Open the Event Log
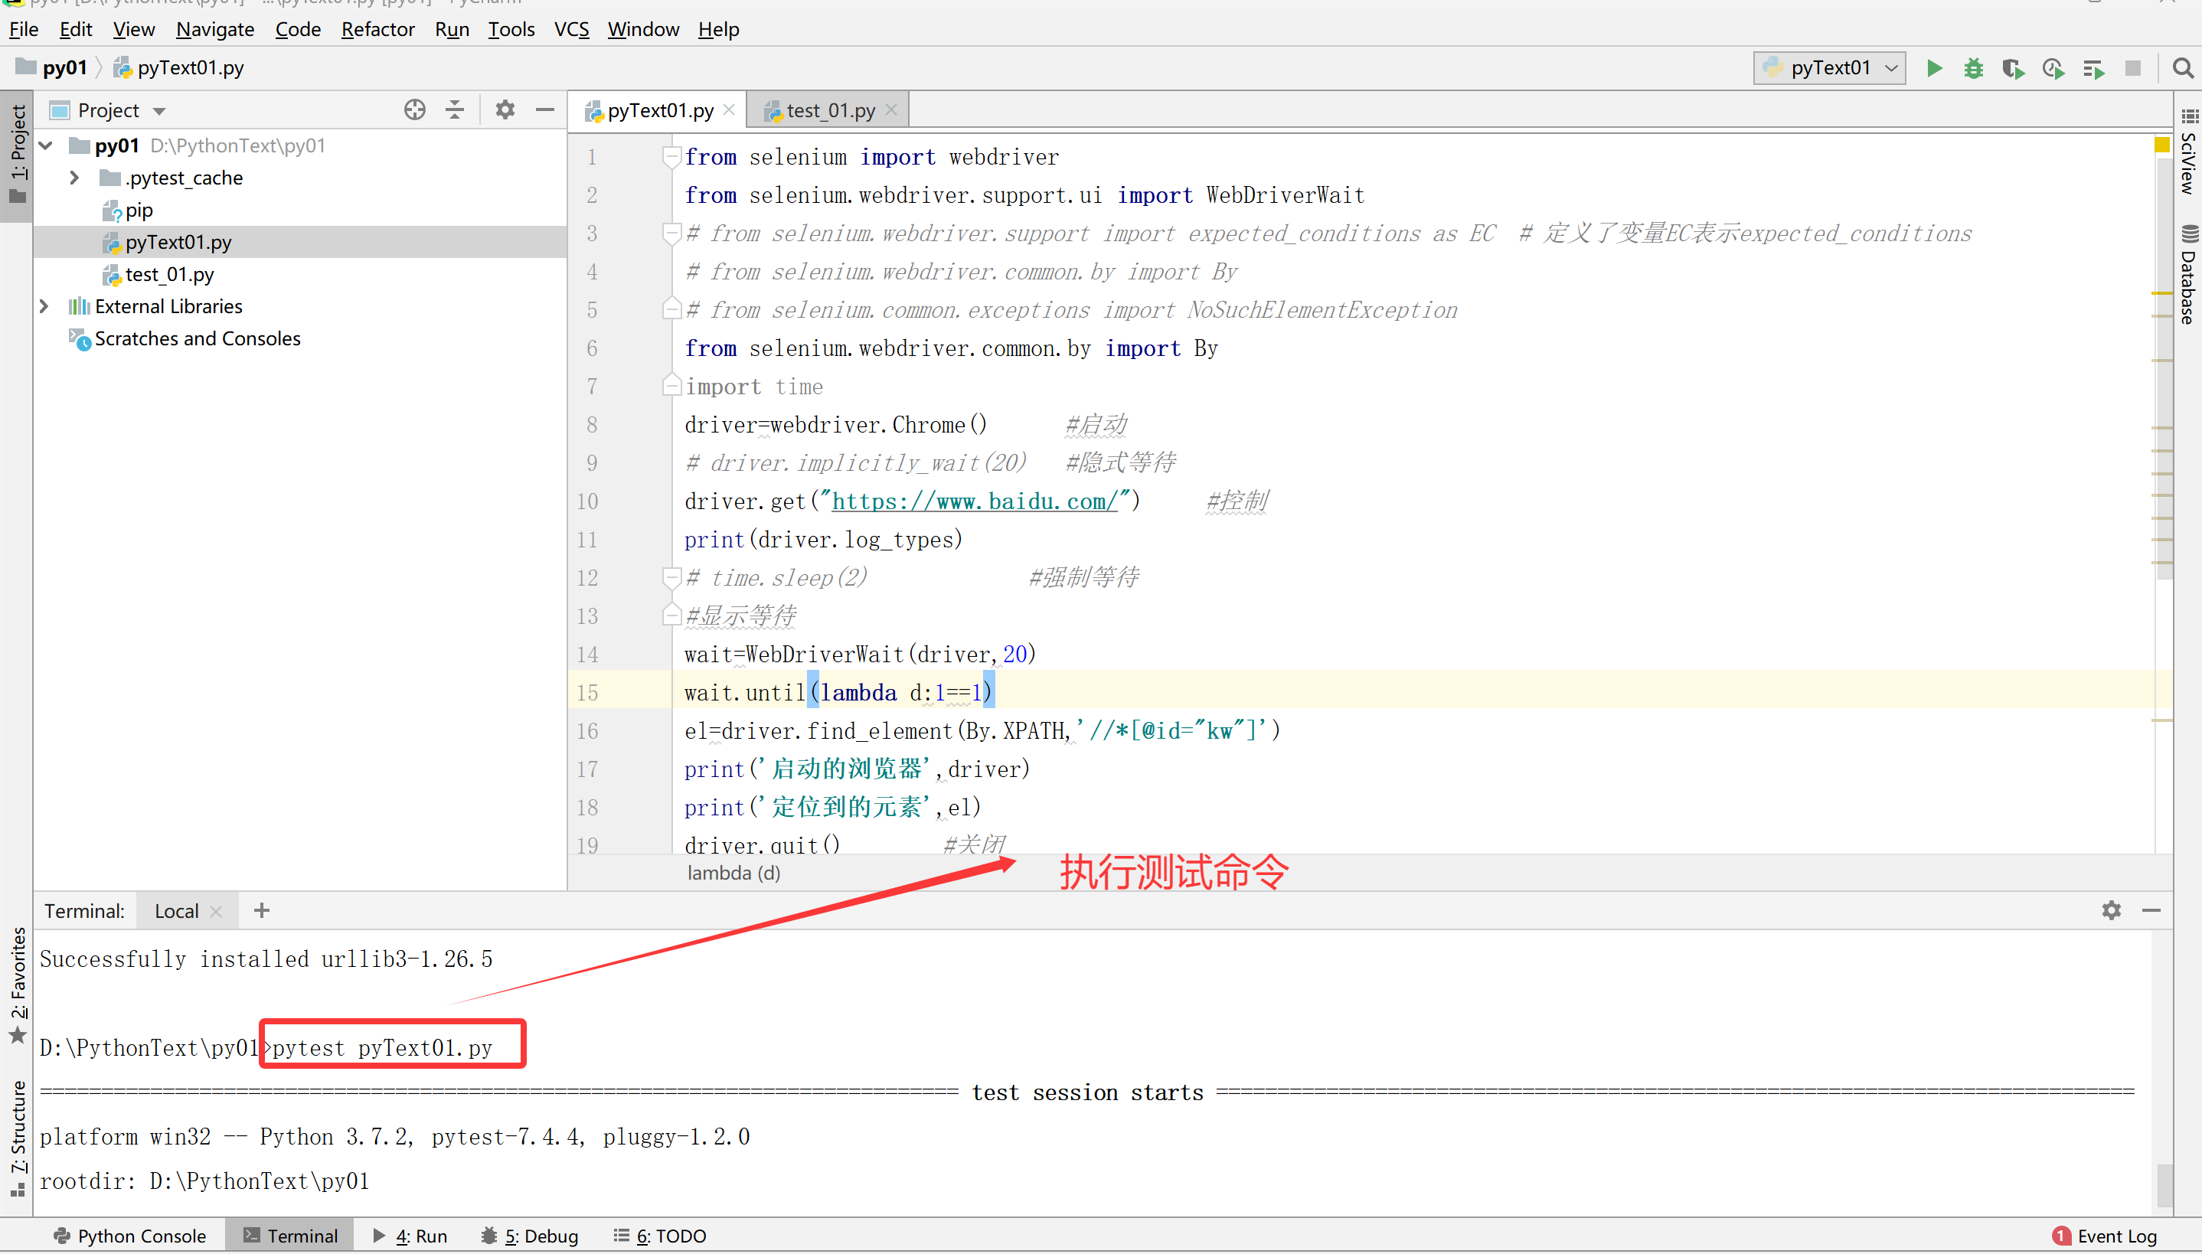2202x1254 pixels. (x=2105, y=1236)
